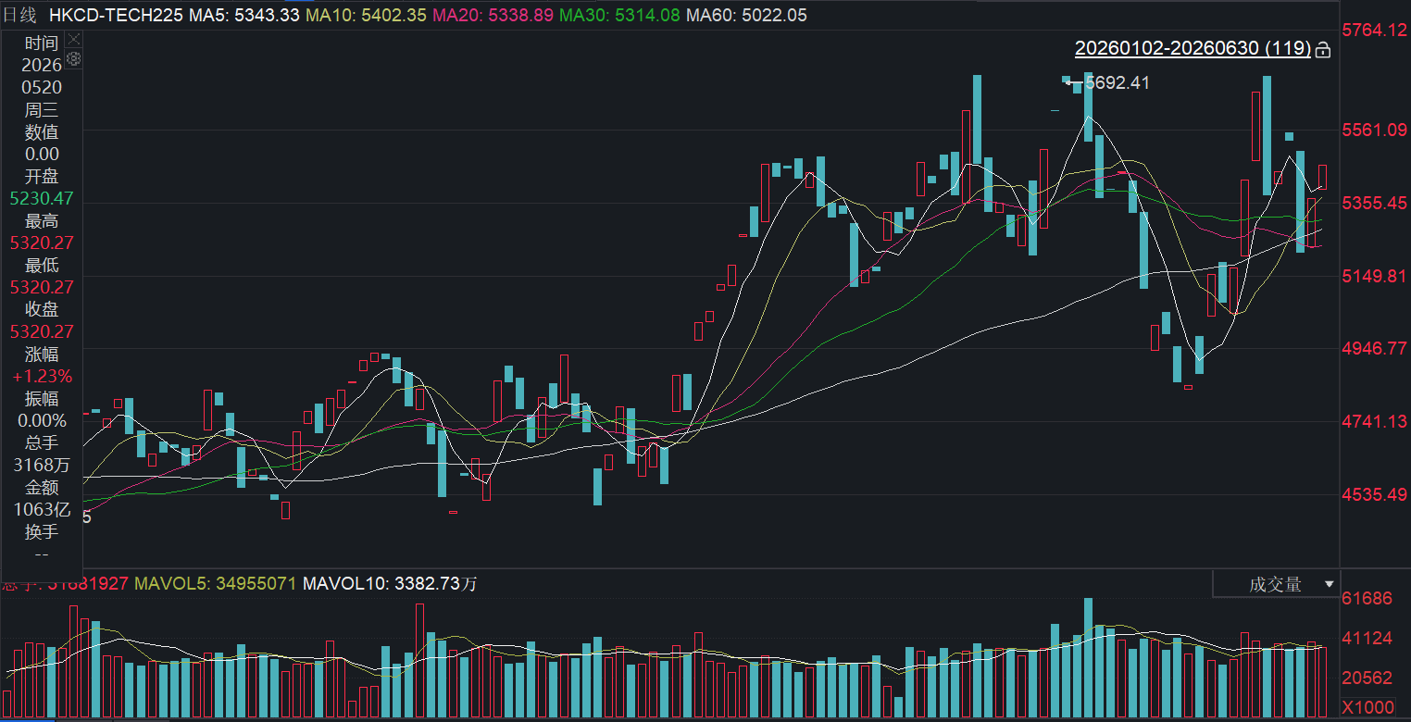
Task: Close the floating quote info panel
Action: pyautogui.click(x=74, y=40)
